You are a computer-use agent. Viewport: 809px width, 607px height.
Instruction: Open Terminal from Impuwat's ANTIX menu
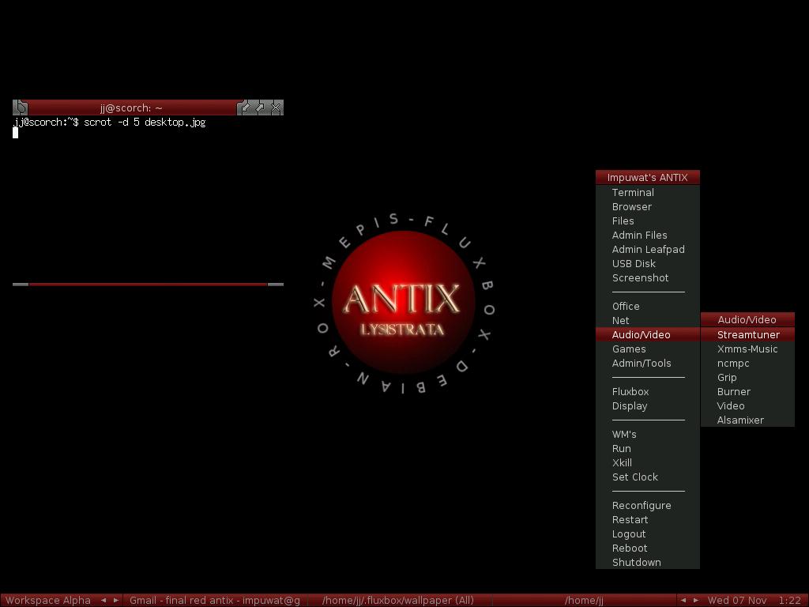click(633, 192)
